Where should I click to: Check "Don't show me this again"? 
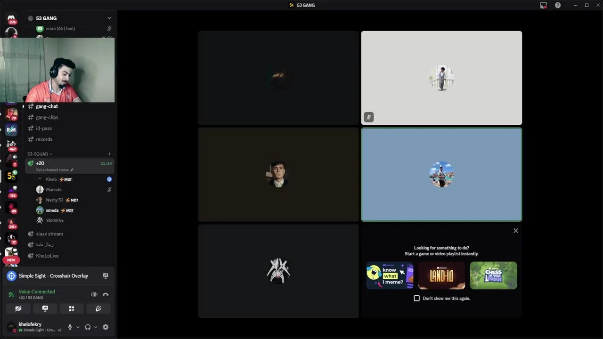point(416,298)
